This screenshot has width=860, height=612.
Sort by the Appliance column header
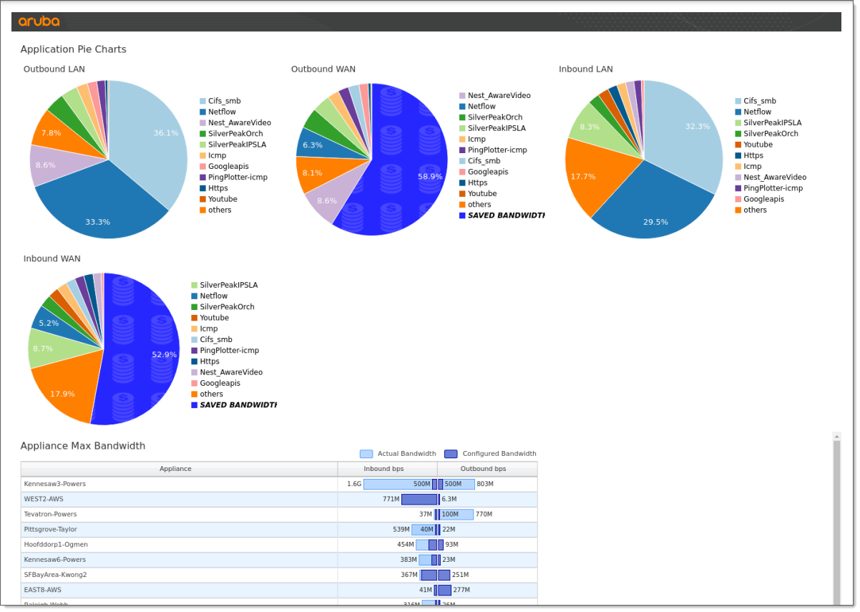coord(179,469)
